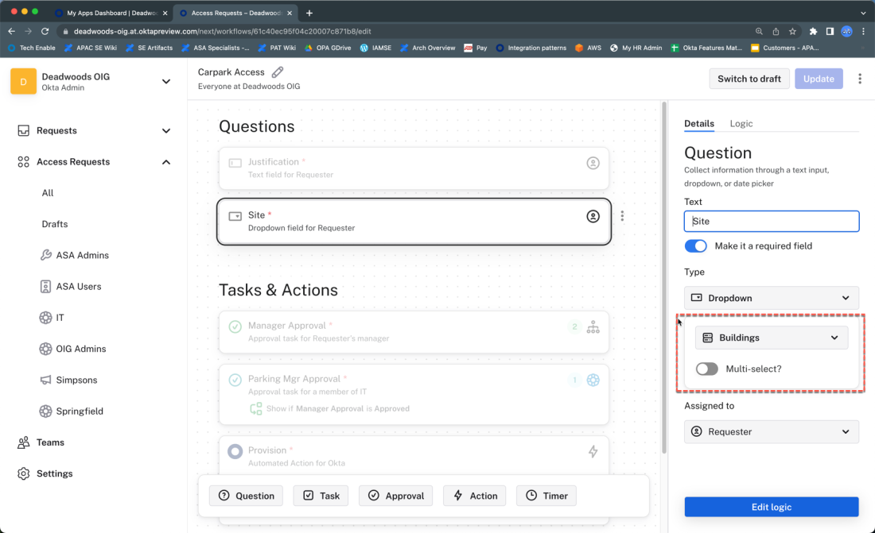The width and height of the screenshot is (875, 533).
Task: Click the megaphone icon beside Simpsons
Action: coord(46,380)
